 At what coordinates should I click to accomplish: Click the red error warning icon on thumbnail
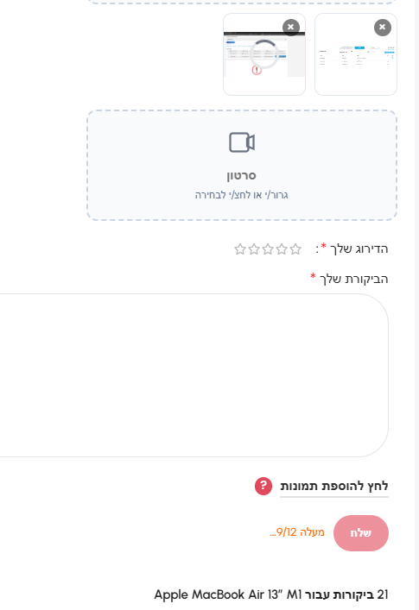coord(257,70)
